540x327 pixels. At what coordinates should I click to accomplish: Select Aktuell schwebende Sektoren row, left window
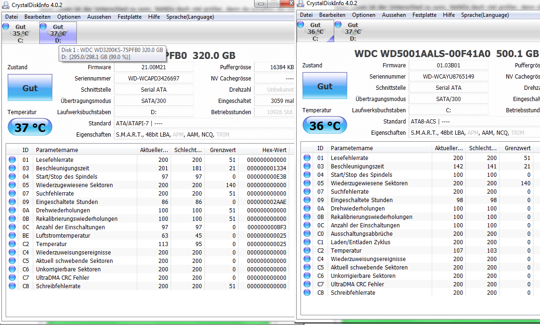[x=148, y=261]
